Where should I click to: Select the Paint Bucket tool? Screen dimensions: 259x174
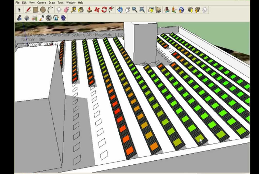pos(81,10)
